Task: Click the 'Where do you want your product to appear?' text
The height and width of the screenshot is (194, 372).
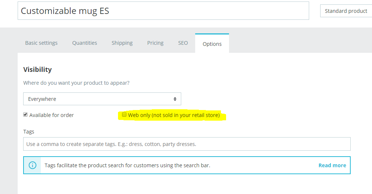Action: pyautogui.click(x=76, y=83)
